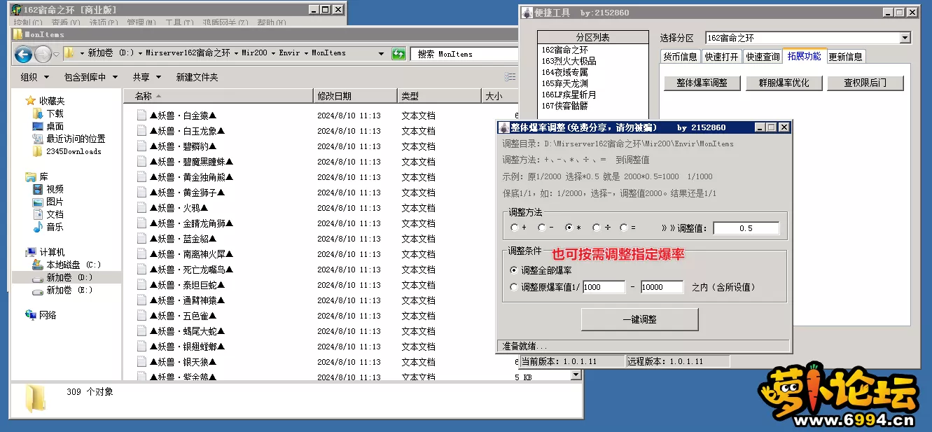
Task: Click the folder icon in address bar
Action: [x=69, y=53]
